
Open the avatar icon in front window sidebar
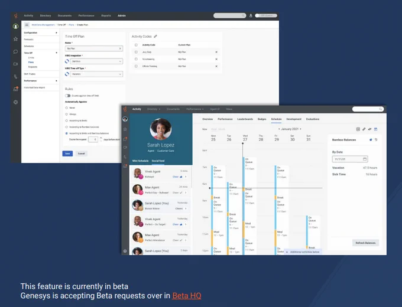point(125,119)
